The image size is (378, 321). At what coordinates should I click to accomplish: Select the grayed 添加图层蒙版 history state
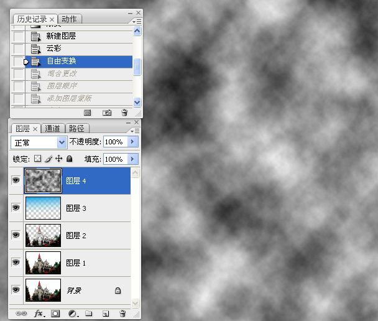(79, 99)
